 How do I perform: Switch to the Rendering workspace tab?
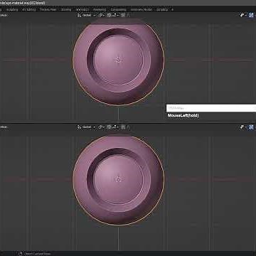[x=100, y=10]
